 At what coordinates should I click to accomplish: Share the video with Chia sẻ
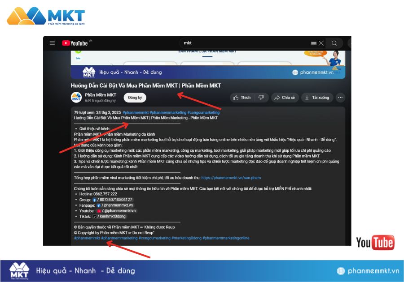[x=285, y=98]
